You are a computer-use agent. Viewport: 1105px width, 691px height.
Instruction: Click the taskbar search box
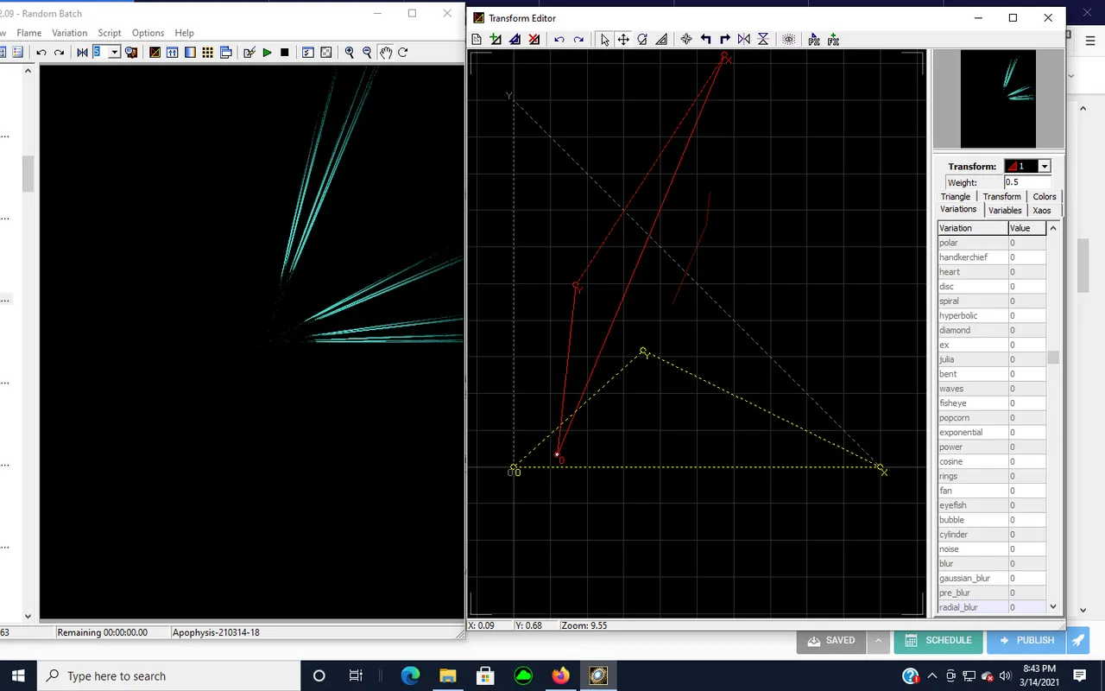[169, 676]
